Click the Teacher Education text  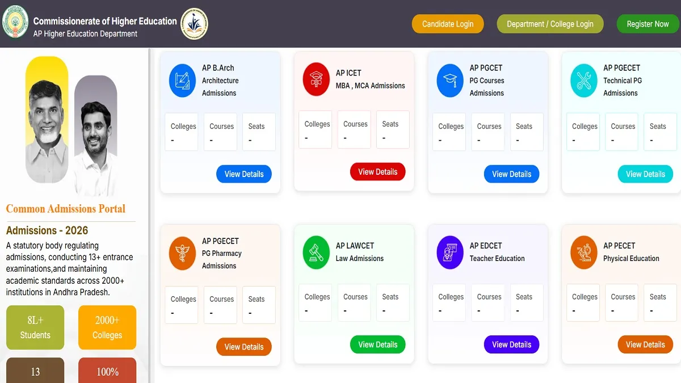(497, 258)
